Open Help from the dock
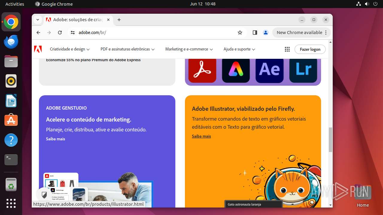The image size is (383, 215). (11, 140)
